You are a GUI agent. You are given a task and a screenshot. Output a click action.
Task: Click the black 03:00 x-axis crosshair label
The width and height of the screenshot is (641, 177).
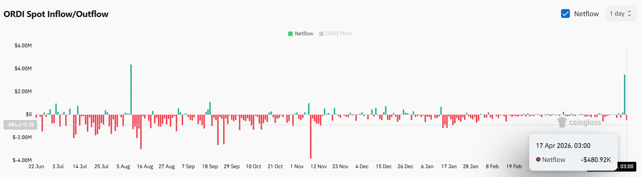(626, 167)
